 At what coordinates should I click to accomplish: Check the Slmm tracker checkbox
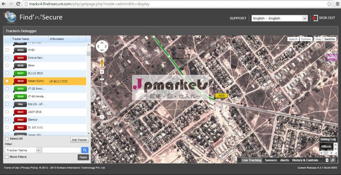point(7,65)
